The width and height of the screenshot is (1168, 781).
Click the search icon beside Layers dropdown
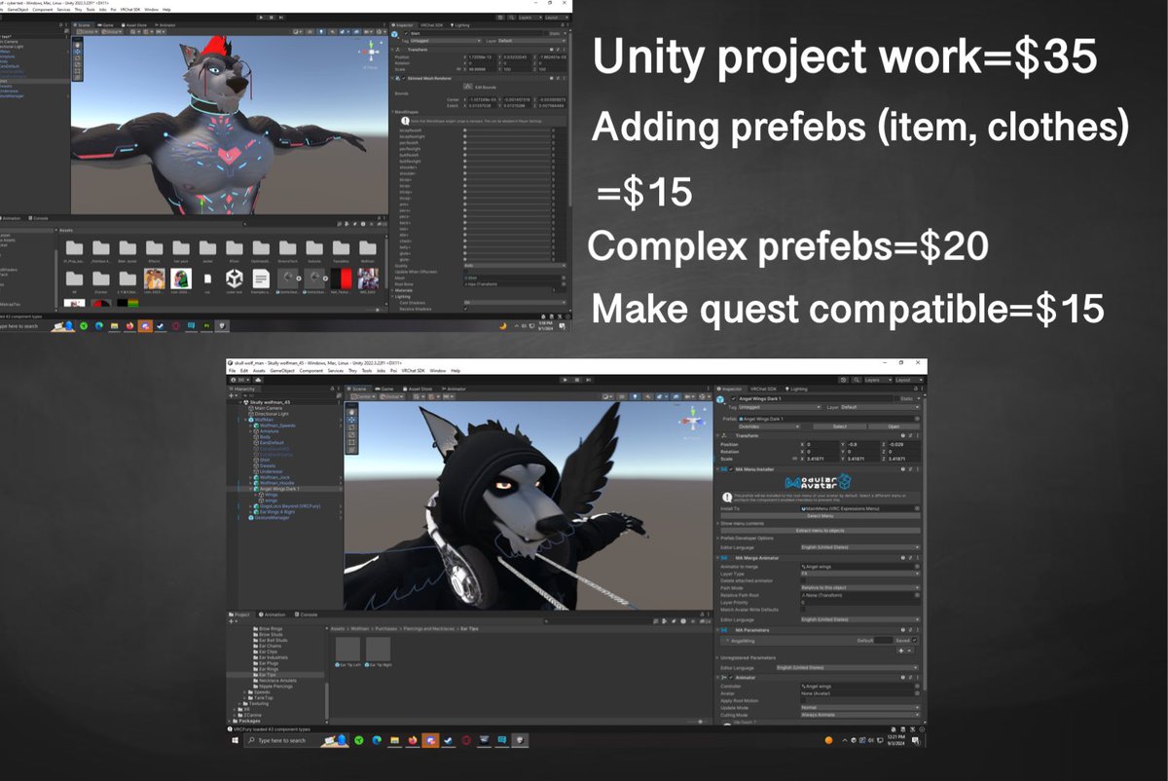click(x=857, y=380)
